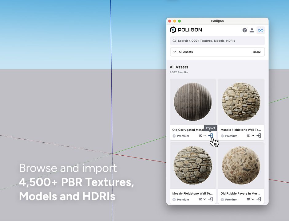Click the 4582 Results count text

click(x=179, y=72)
